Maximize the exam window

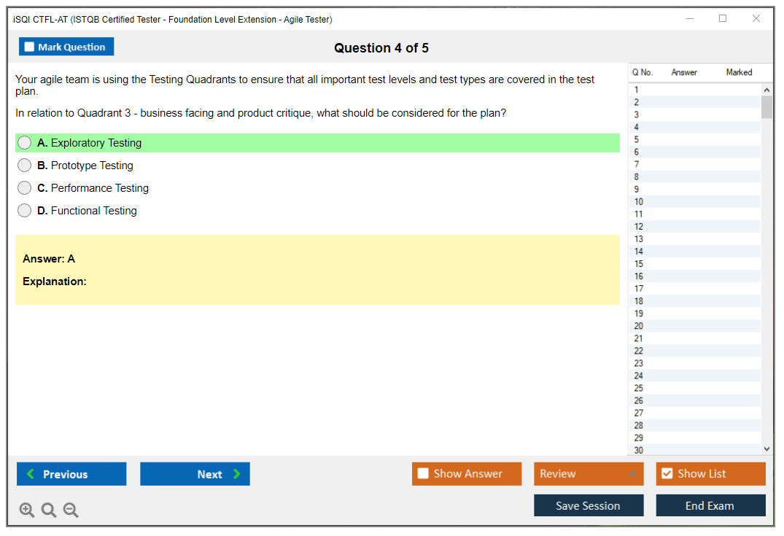pyautogui.click(x=723, y=19)
